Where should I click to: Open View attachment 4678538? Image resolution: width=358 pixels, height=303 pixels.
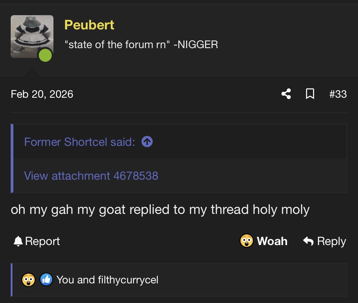91,176
